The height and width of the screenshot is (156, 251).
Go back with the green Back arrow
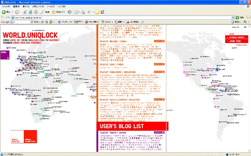point(4,12)
